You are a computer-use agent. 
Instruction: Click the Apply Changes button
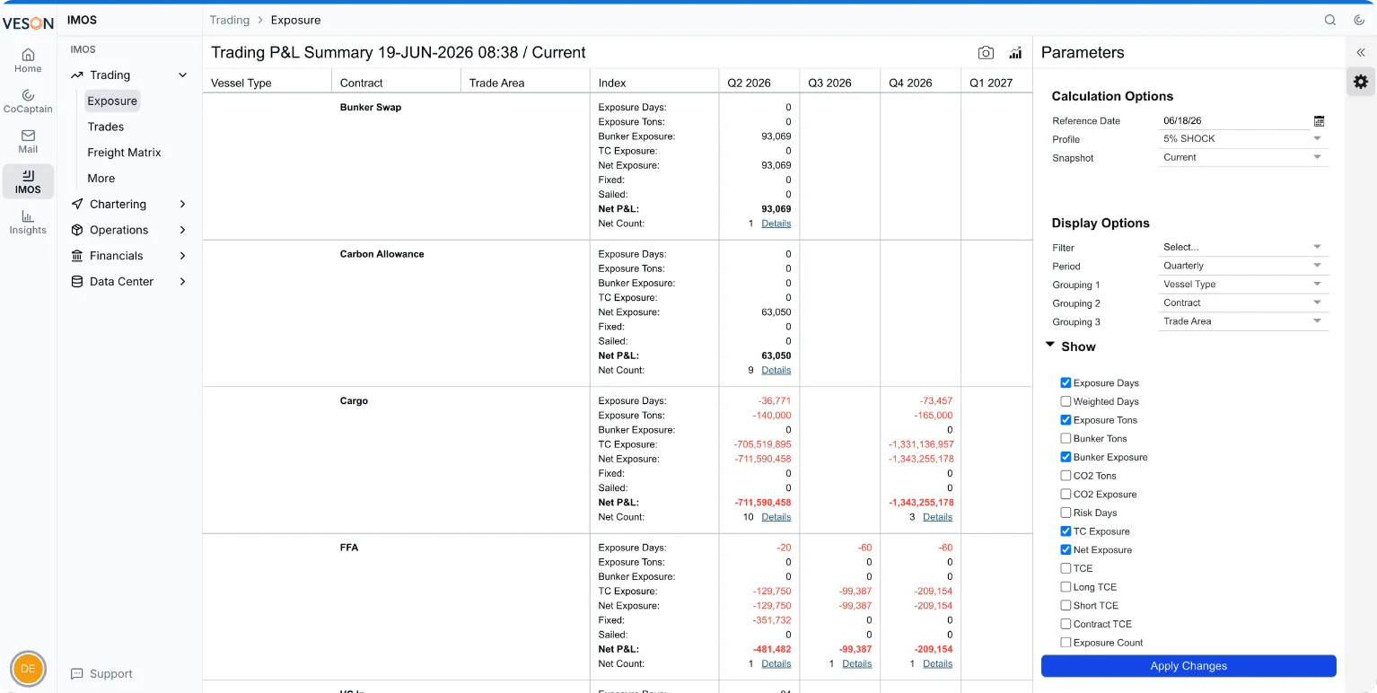pos(1188,666)
